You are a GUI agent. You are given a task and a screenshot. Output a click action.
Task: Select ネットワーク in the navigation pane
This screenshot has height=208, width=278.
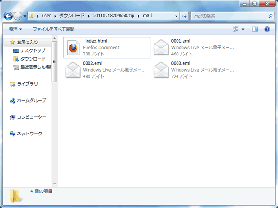click(x=30, y=134)
